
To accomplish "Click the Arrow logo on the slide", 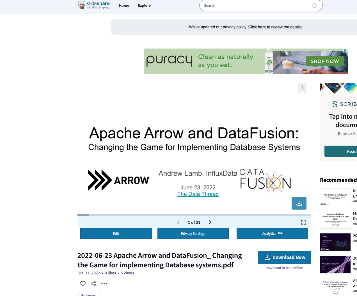I will [x=118, y=180].
